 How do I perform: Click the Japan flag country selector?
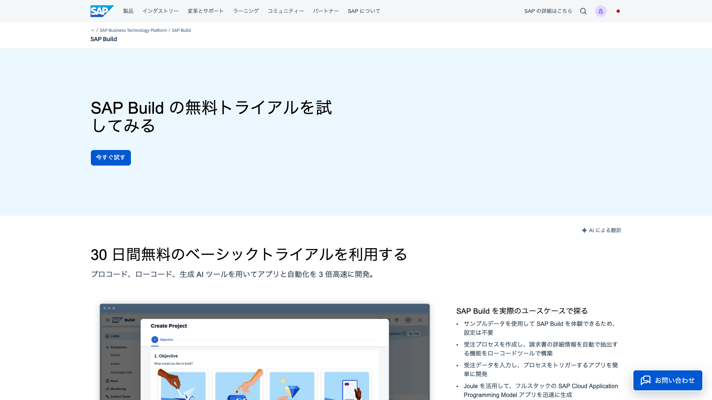tap(618, 11)
